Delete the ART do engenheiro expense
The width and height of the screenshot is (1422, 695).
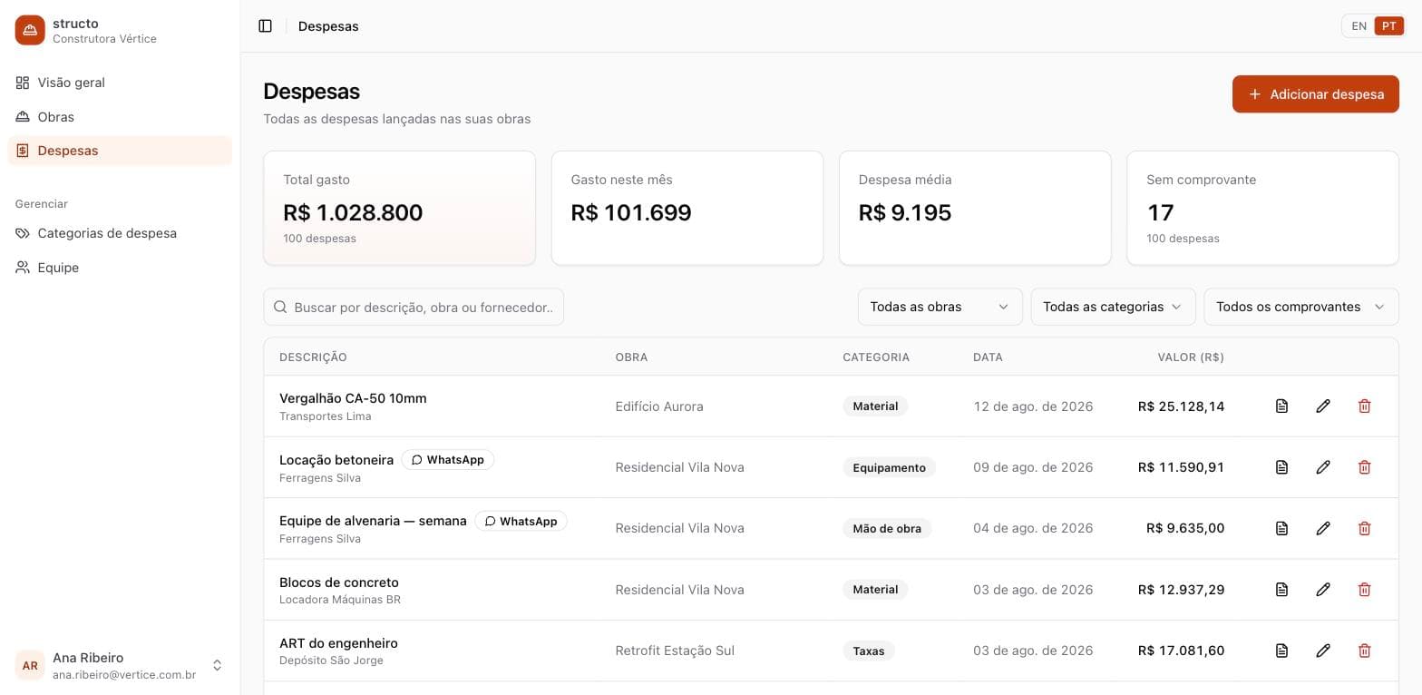(1364, 651)
